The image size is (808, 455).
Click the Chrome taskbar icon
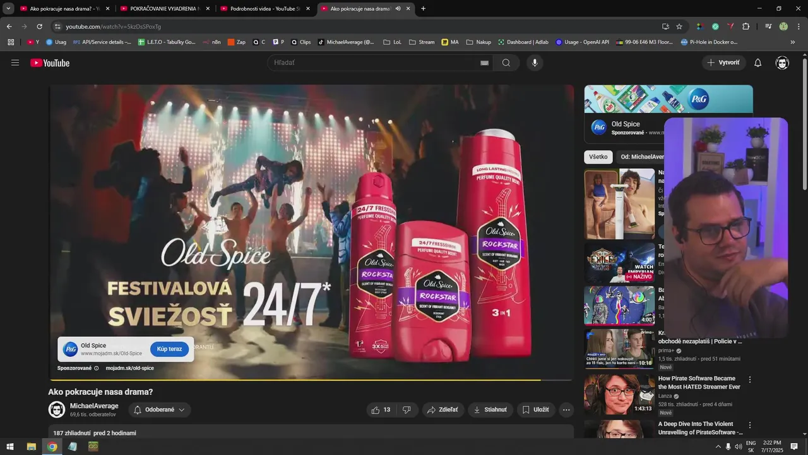pyautogui.click(x=52, y=447)
